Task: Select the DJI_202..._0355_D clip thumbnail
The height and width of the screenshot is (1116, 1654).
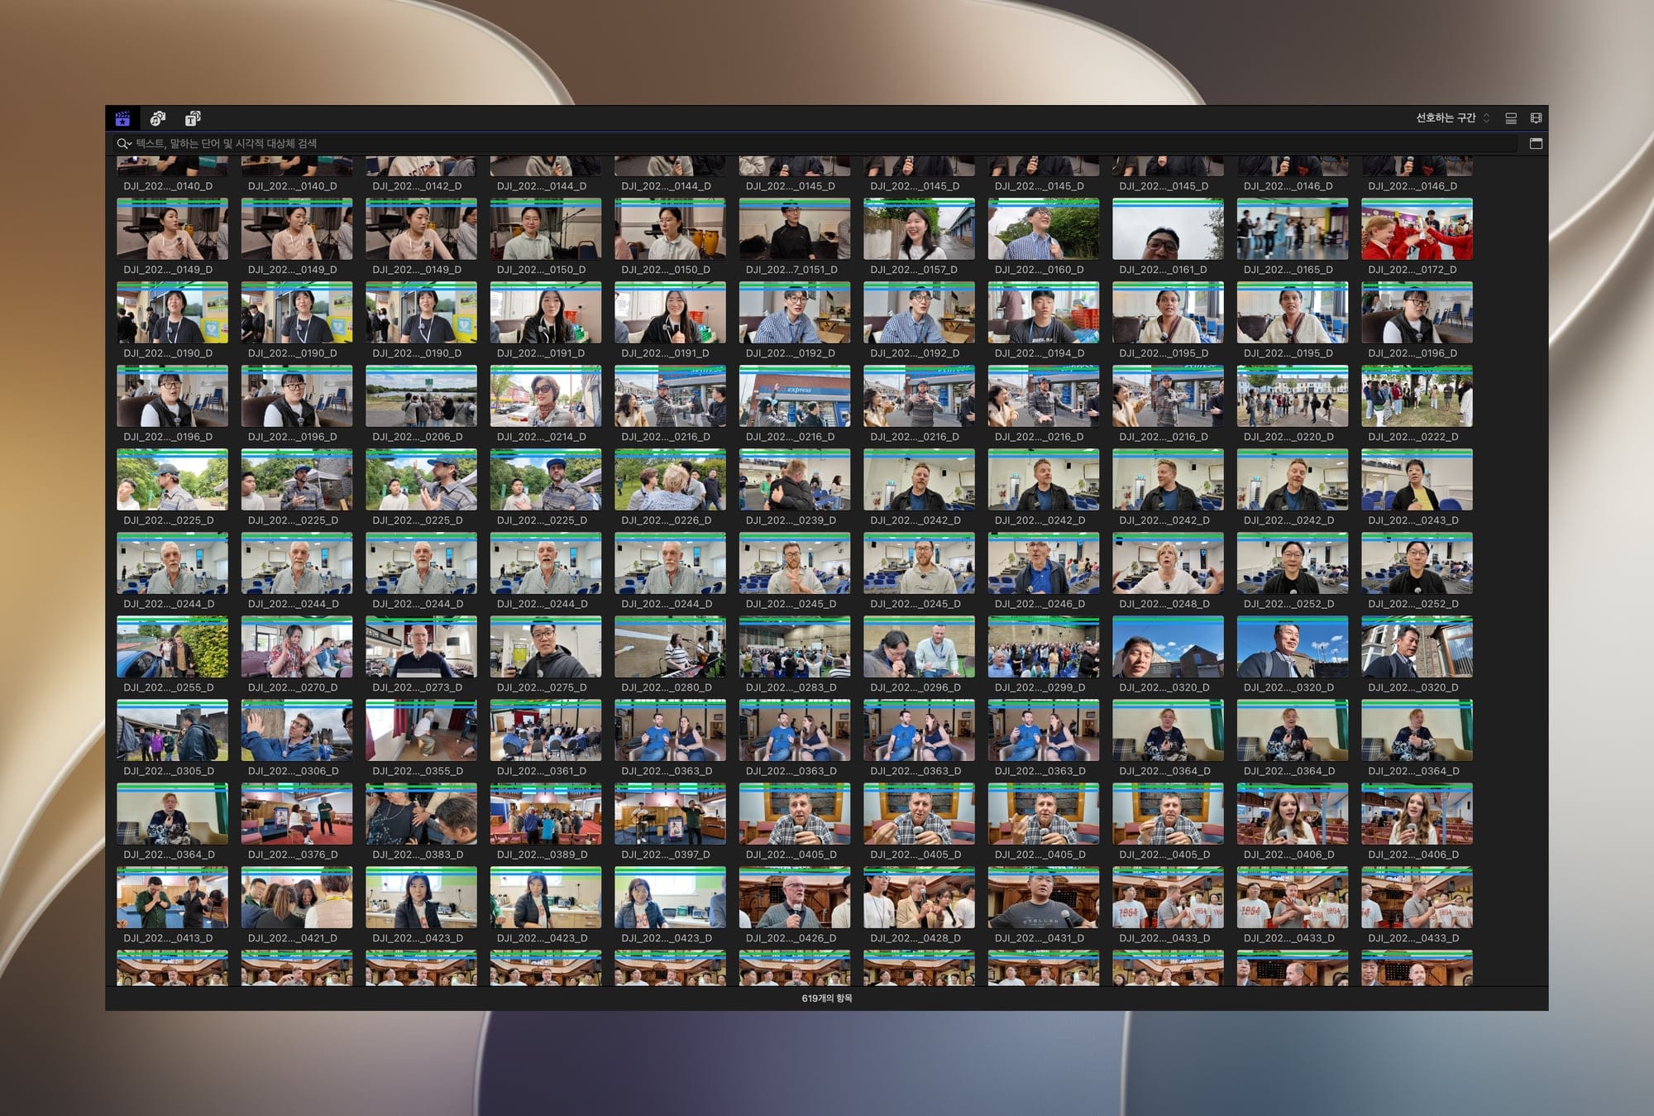Action: pyautogui.click(x=421, y=730)
